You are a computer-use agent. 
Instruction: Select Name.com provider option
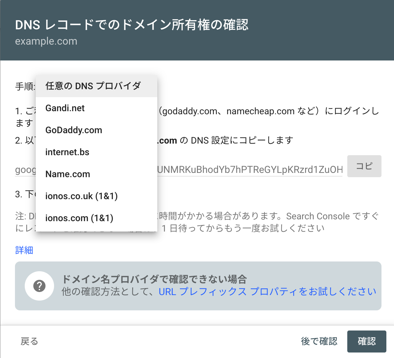click(x=97, y=174)
